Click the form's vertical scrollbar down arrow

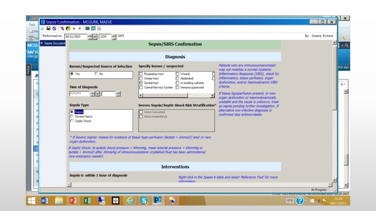click(334, 180)
